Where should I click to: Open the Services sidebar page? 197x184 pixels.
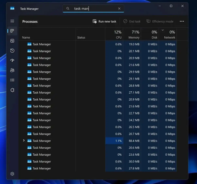12,90
